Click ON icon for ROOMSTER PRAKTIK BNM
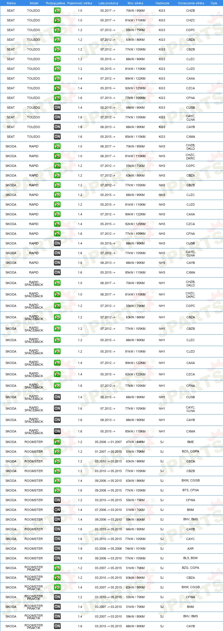Screen dimensions: 223x631 57,607
